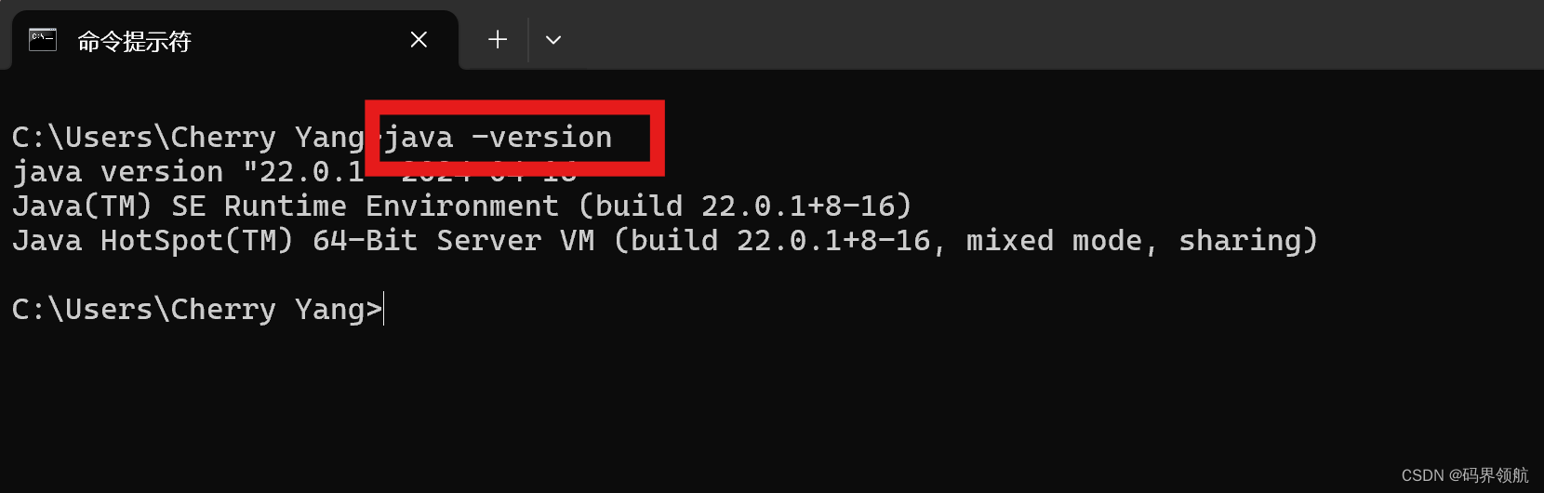Image resolution: width=1544 pixels, height=493 pixels.
Task: Click the last C:\Users\Cherry Yang> prompt
Action: tap(197, 310)
